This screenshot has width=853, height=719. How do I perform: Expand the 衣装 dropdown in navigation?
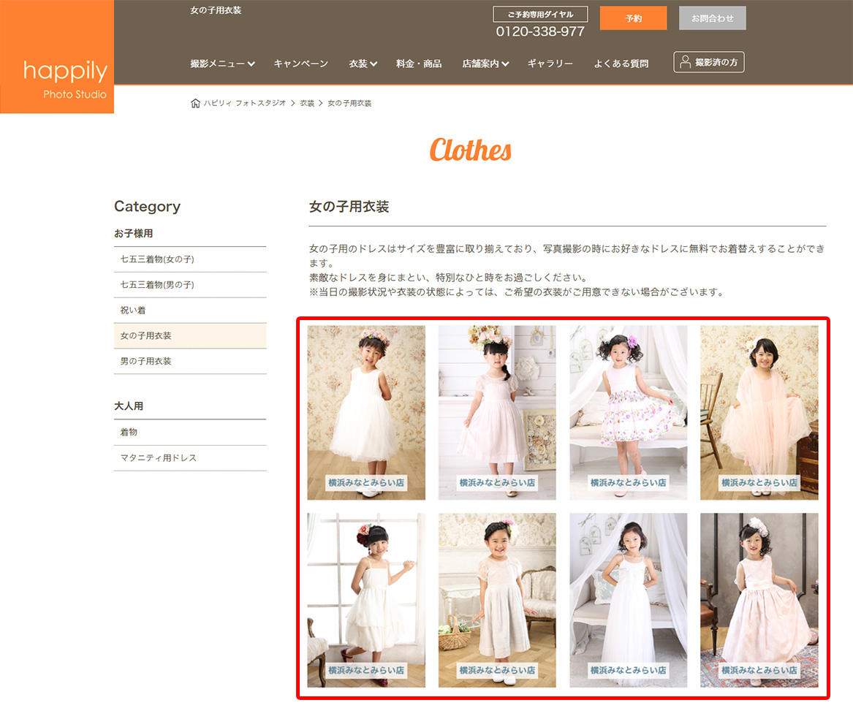click(x=363, y=64)
